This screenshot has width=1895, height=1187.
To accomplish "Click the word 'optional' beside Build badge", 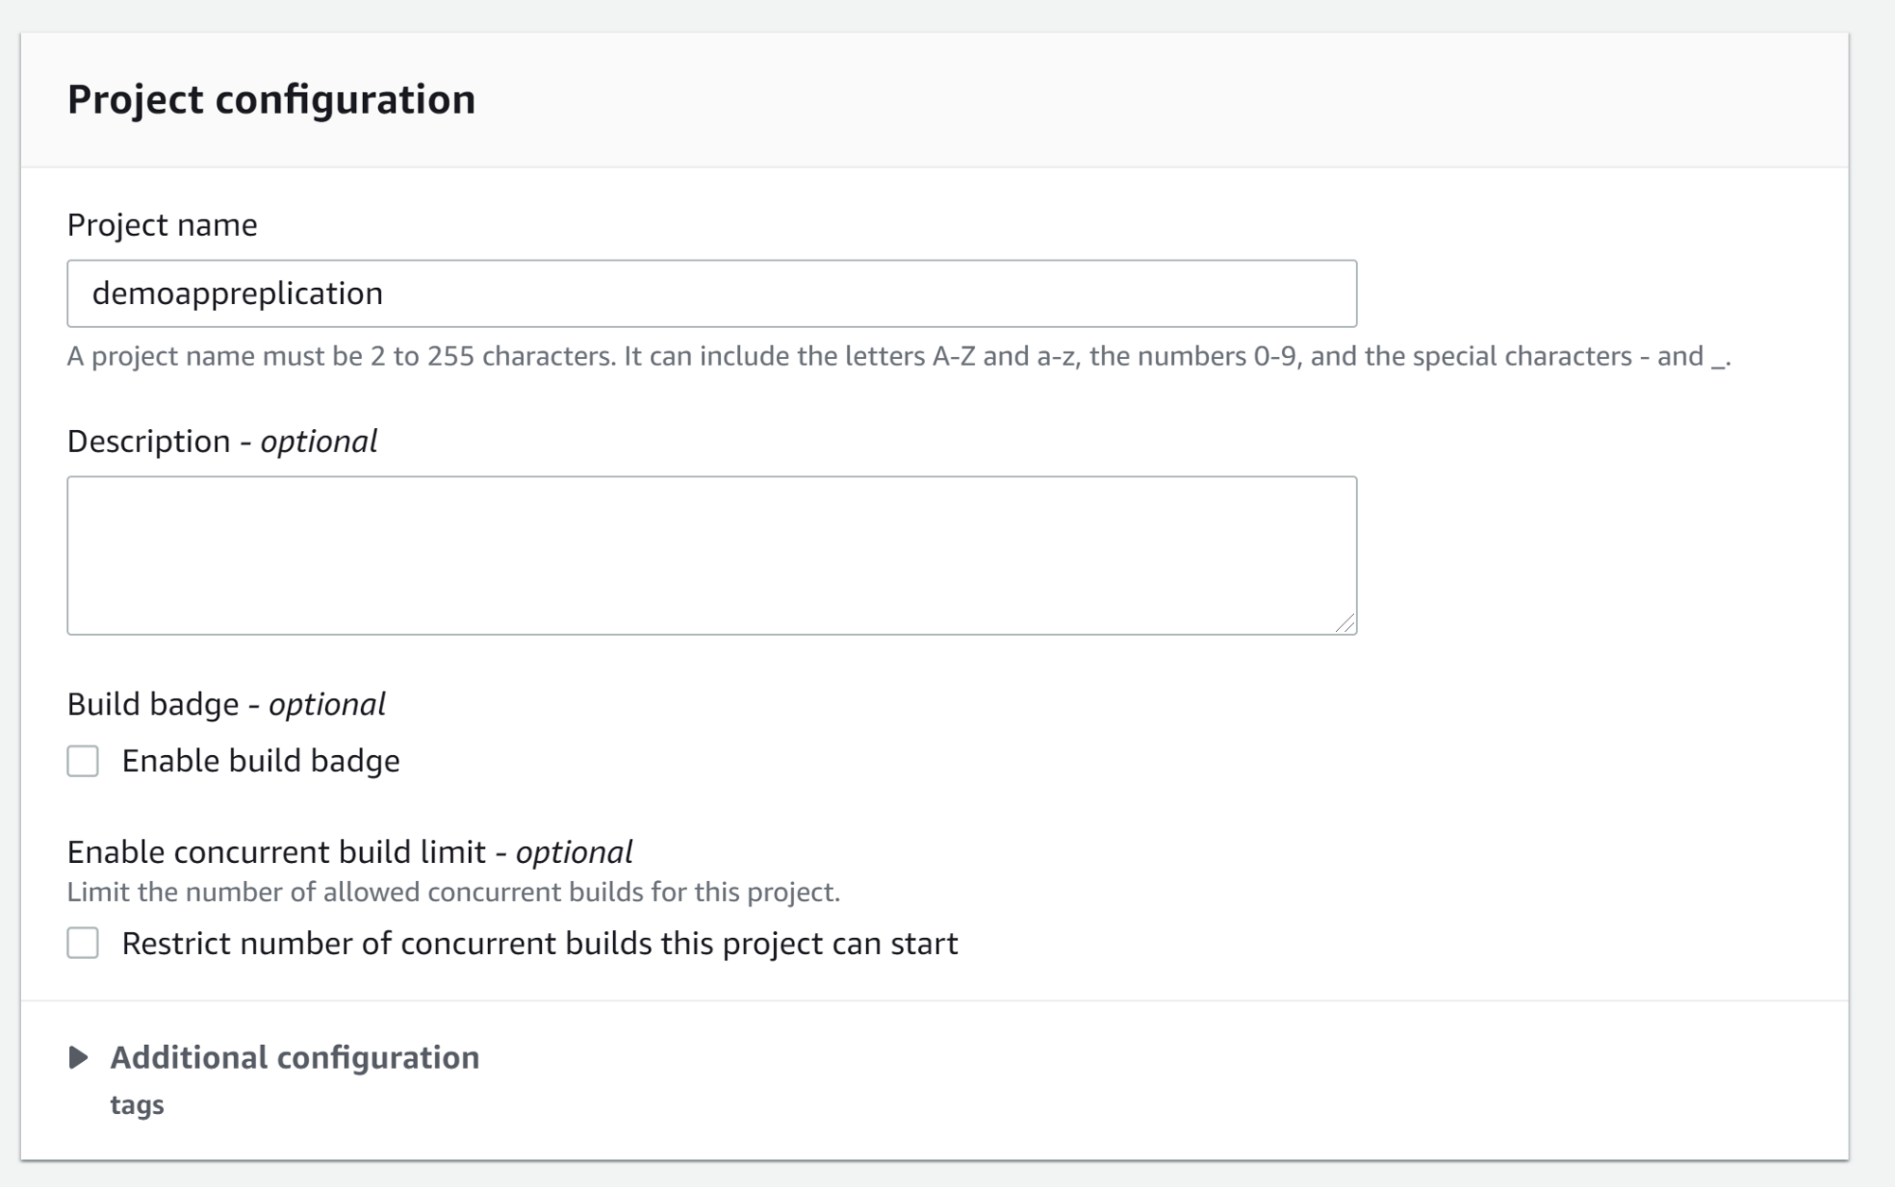I will pos(327,704).
